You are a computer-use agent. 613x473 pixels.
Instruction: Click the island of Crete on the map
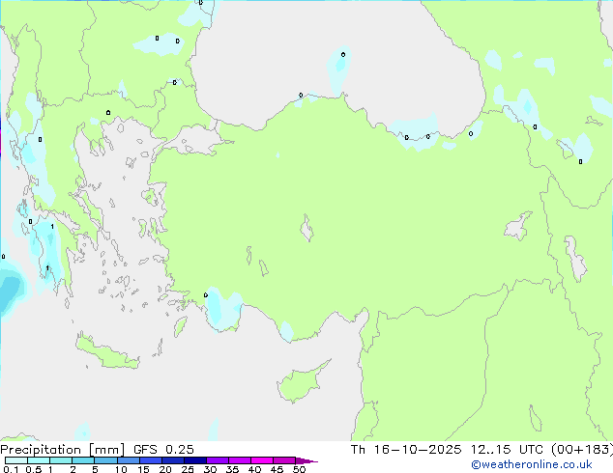click(106, 353)
